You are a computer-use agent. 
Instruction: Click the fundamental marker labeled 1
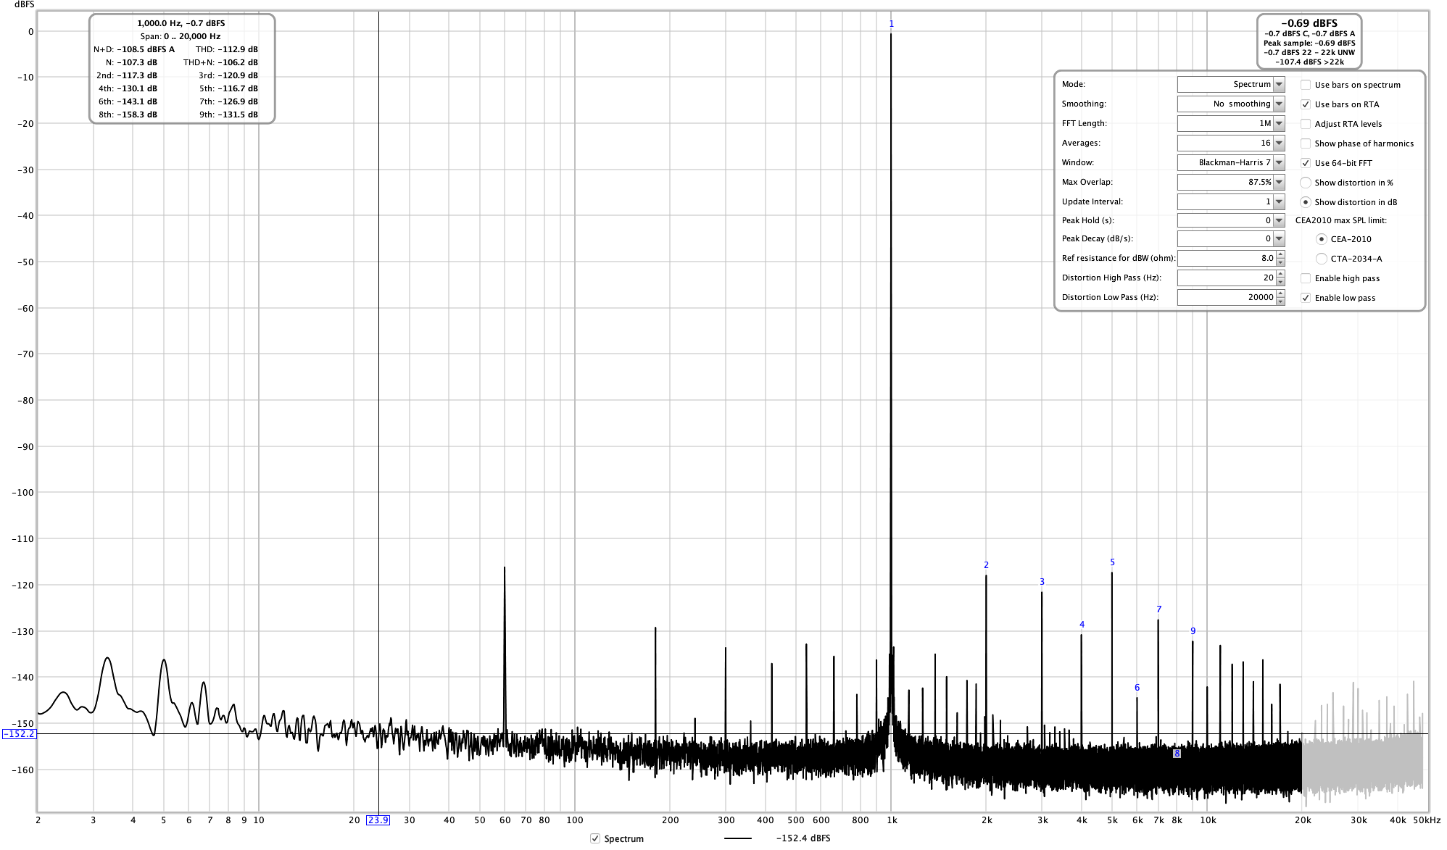click(x=892, y=24)
